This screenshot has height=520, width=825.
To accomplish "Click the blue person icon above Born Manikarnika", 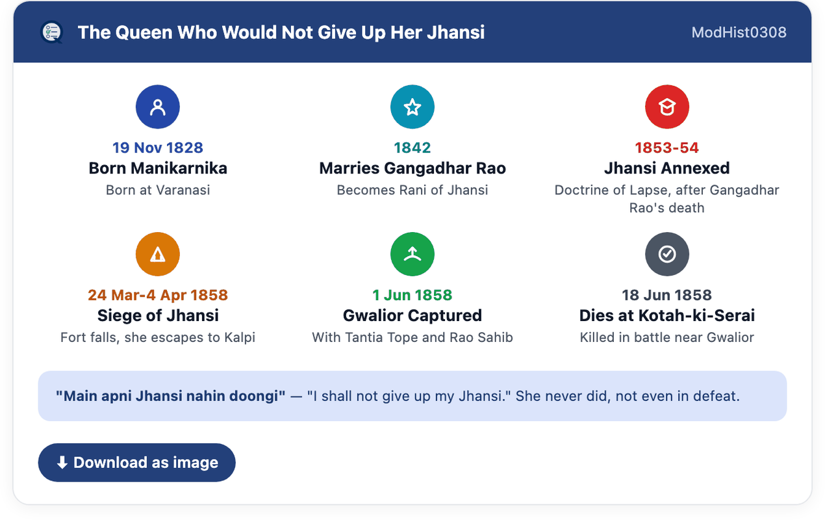I will click(x=158, y=107).
